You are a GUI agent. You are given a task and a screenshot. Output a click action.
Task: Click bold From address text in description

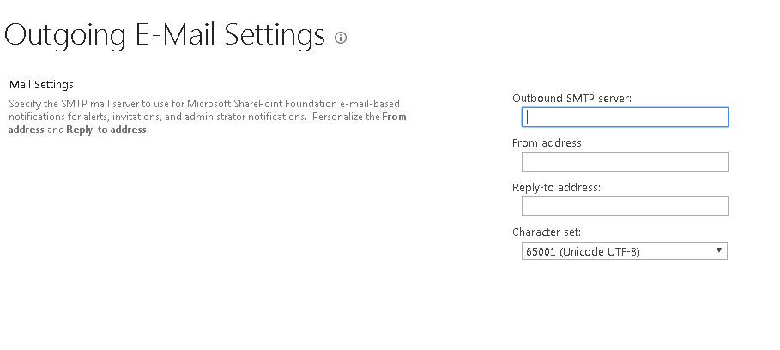(208, 123)
